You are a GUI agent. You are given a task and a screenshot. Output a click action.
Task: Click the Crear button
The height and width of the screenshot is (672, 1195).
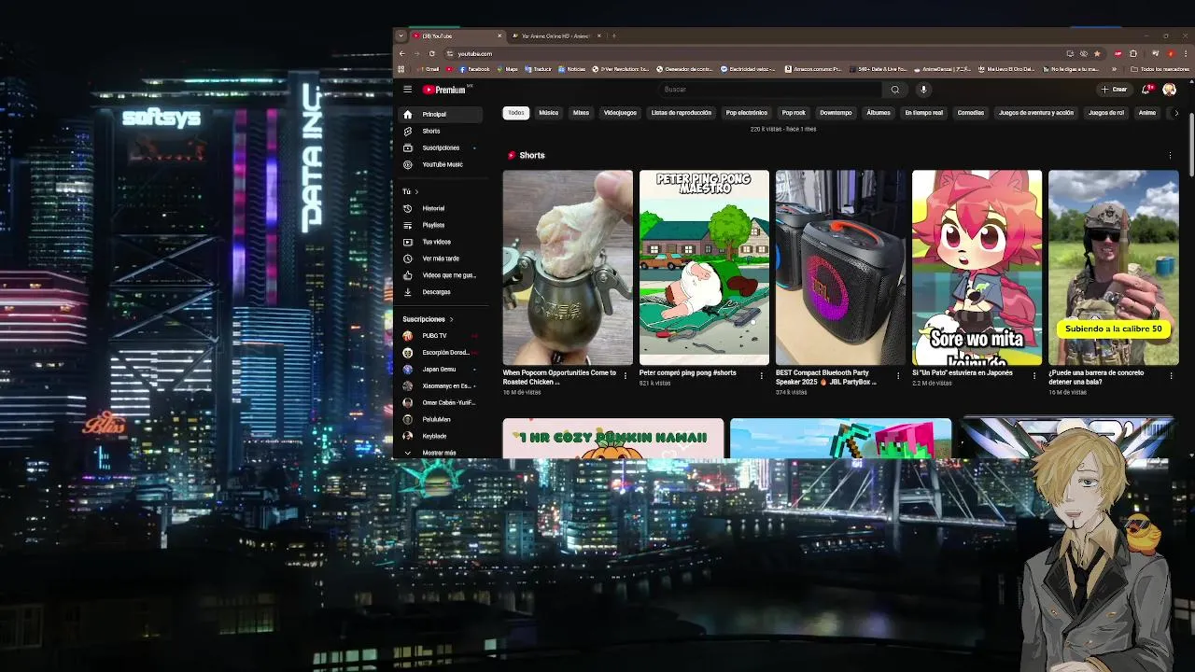tap(1115, 90)
